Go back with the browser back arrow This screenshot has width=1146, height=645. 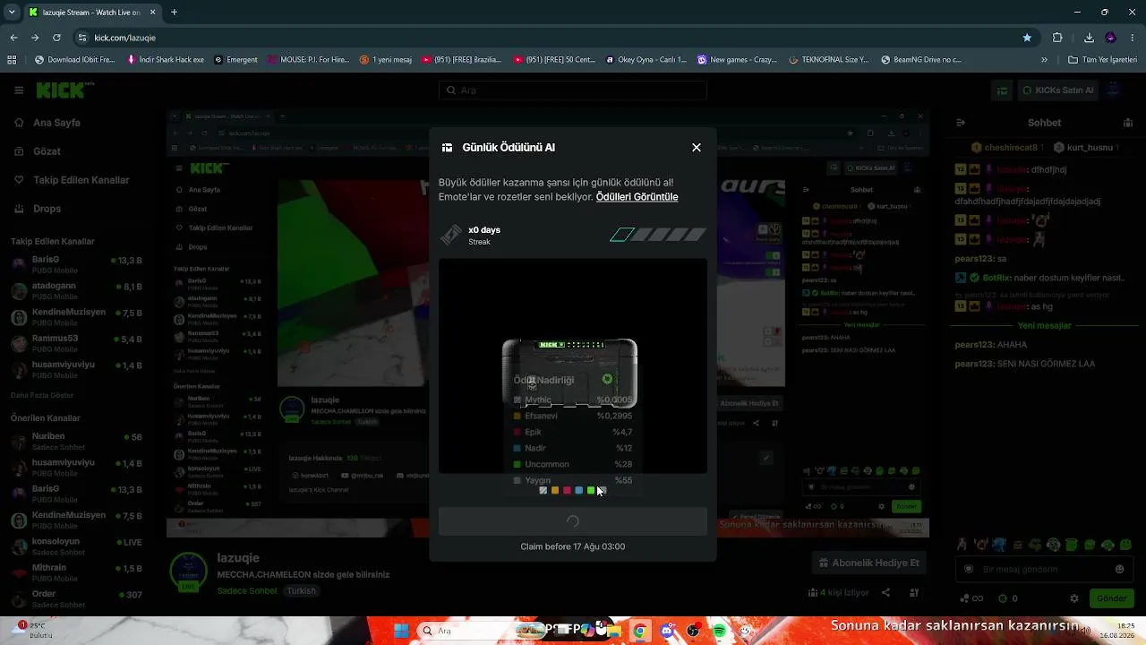13,38
